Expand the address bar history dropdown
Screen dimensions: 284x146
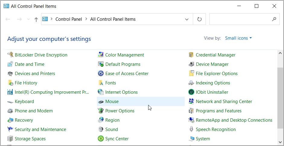(x=187, y=19)
